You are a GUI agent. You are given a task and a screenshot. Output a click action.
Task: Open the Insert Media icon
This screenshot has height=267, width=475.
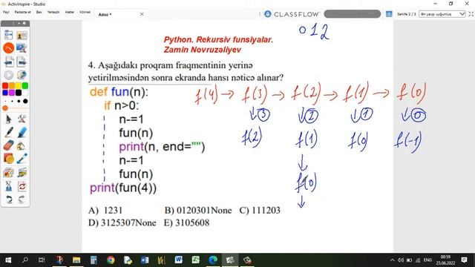pos(8,173)
